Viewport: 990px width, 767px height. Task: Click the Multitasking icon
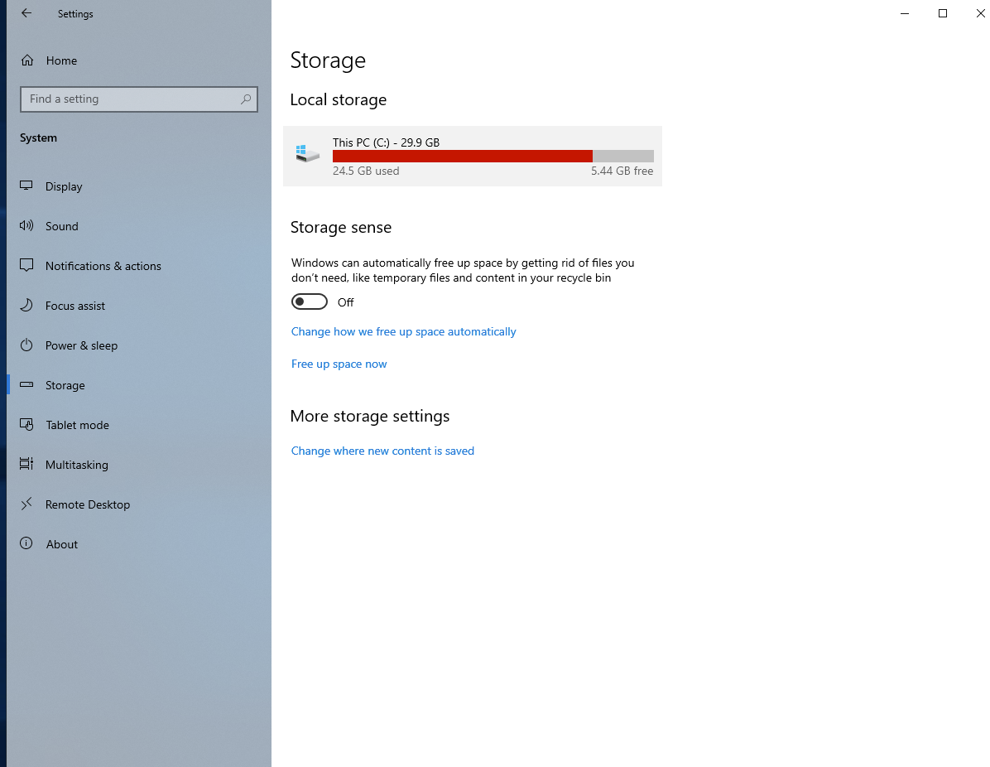(26, 464)
